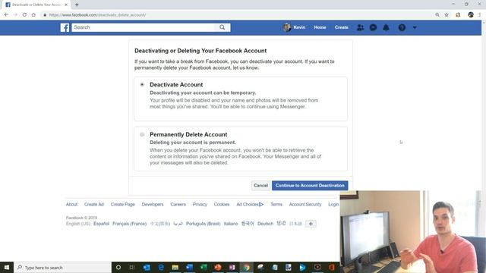Screen dimensions: 486x273
Task: Open Task View on taskbar
Action: tap(132, 267)
